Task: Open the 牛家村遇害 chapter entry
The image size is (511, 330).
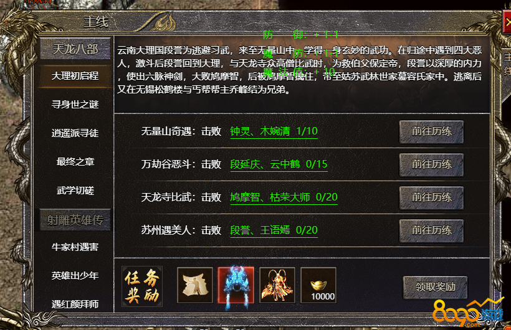Action: coord(75,247)
